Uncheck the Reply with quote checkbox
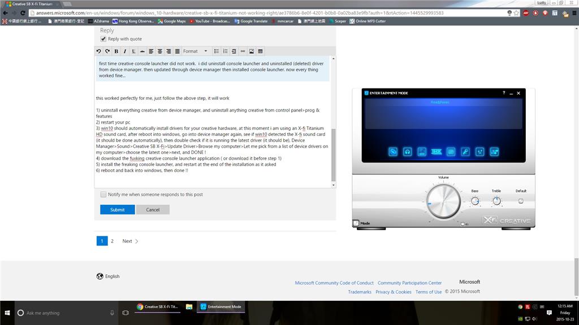 tap(103, 39)
